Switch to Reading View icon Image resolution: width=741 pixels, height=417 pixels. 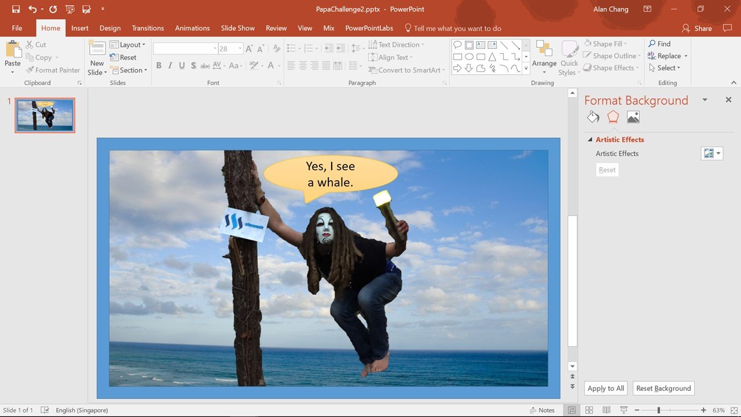point(607,410)
